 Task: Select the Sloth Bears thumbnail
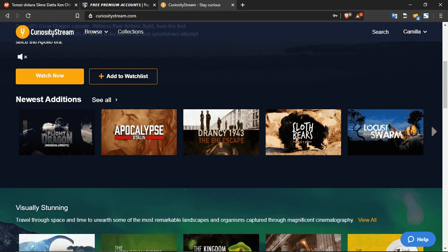(x=303, y=132)
